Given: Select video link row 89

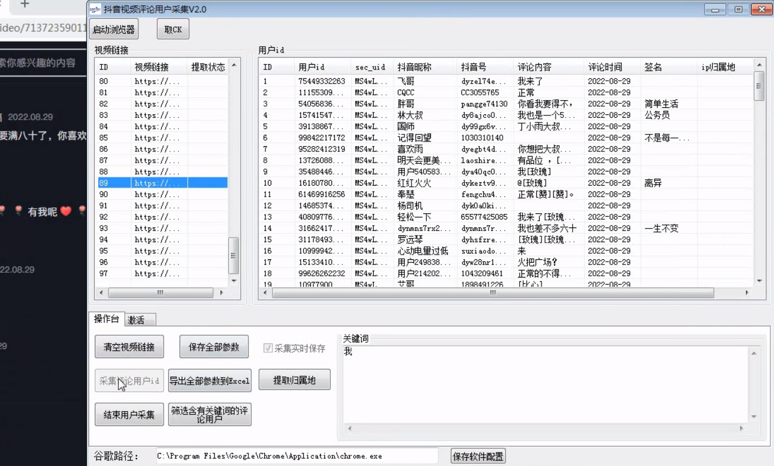Looking at the screenshot, I should (161, 183).
